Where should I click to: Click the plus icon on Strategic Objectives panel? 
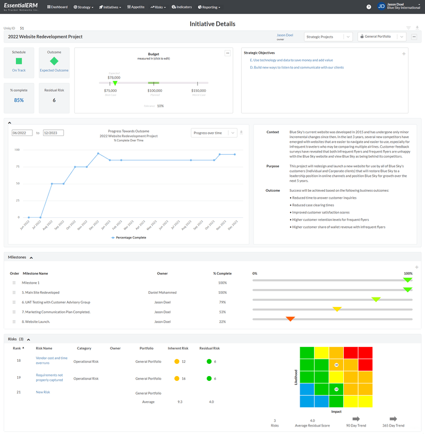click(404, 53)
